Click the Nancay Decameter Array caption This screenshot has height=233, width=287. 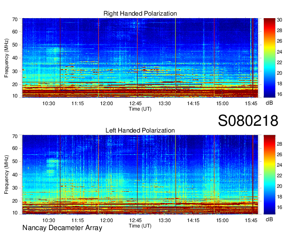[62, 228]
